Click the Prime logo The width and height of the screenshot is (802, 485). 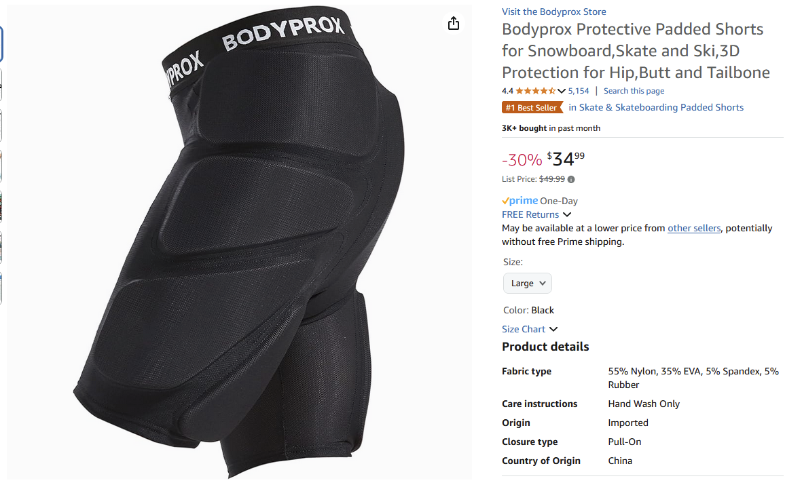click(x=520, y=201)
